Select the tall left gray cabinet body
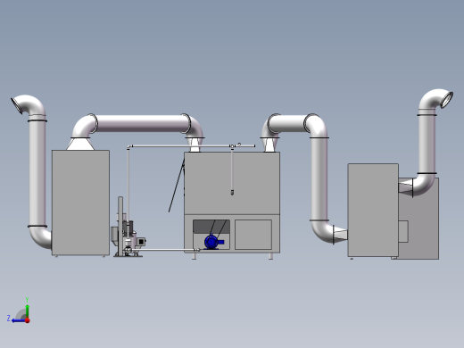The image size is (464, 348). pyautogui.click(x=80, y=203)
